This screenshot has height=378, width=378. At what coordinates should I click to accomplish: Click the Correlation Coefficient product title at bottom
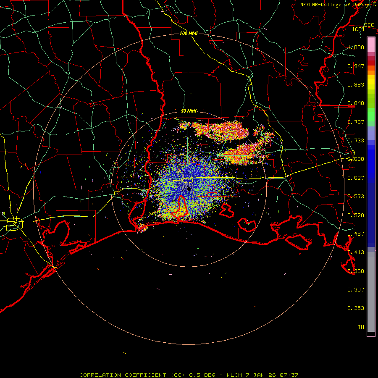(189, 375)
